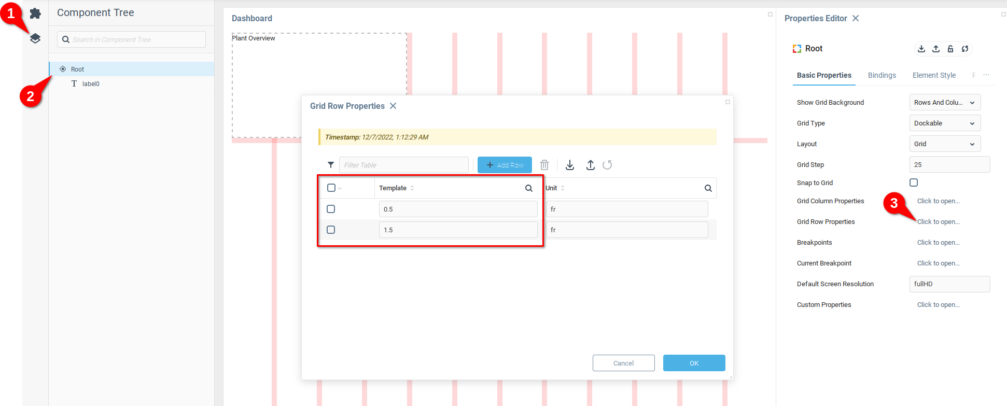Click the text icon beside label0

pos(74,83)
